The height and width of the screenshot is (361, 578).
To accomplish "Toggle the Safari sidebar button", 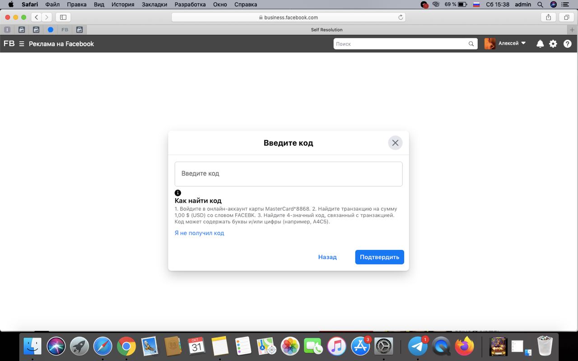I will pos(63,17).
